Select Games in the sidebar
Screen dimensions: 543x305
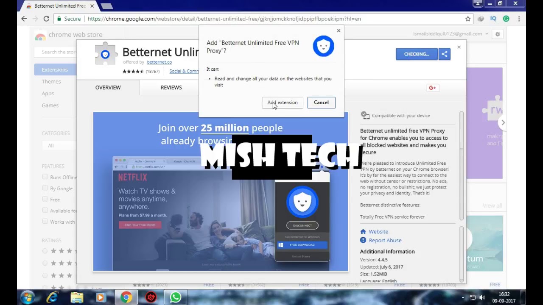click(50, 105)
